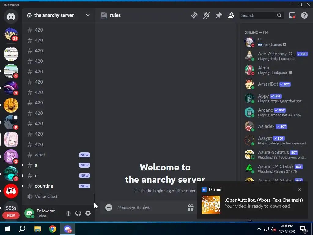This screenshot has width=313, height=235.
Task: Open the pink-haired anime server icon
Action: (x=11, y=140)
